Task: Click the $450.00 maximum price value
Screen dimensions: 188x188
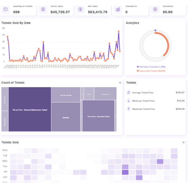Action: point(180,109)
